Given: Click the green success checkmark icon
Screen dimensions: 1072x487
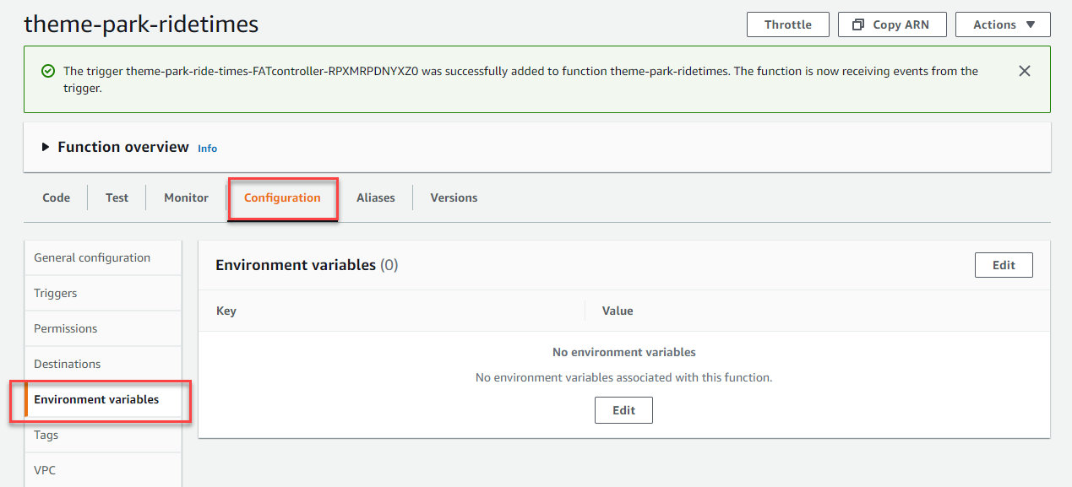Looking at the screenshot, I should [x=48, y=71].
